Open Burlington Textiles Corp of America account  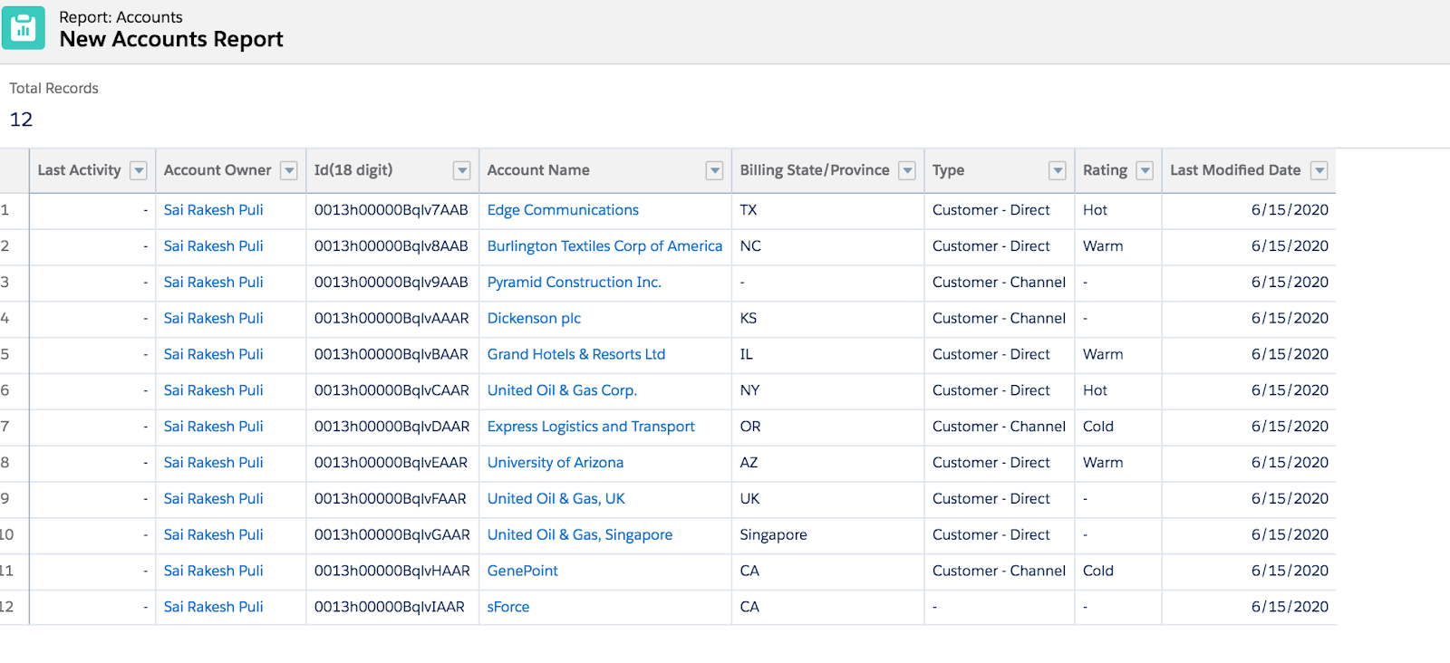point(604,246)
